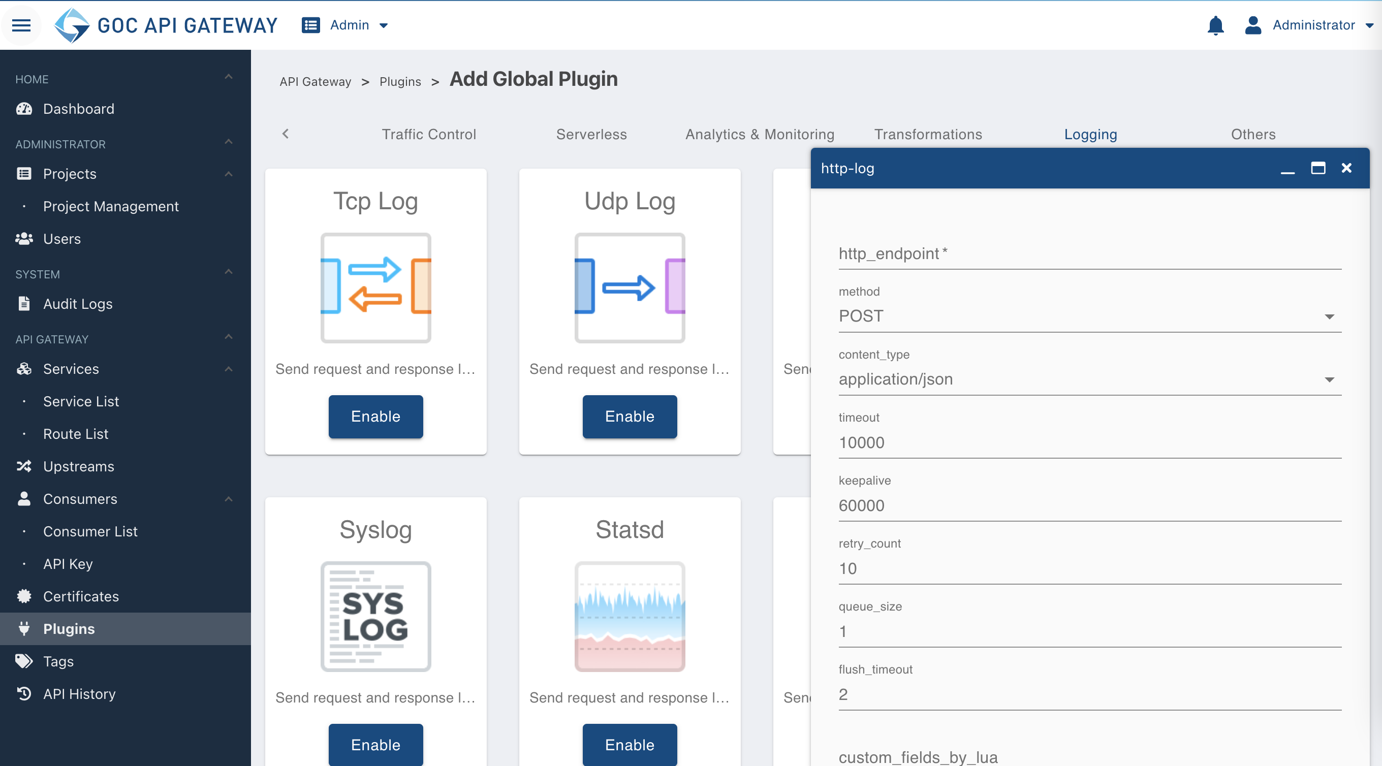Expand the Admin project dropdown

[345, 25]
